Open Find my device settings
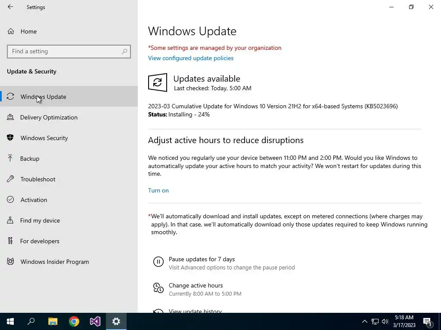This screenshot has width=441, height=330. click(x=69, y=220)
